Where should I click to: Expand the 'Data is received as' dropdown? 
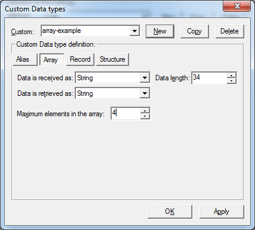pyautogui.click(x=145, y=78)
